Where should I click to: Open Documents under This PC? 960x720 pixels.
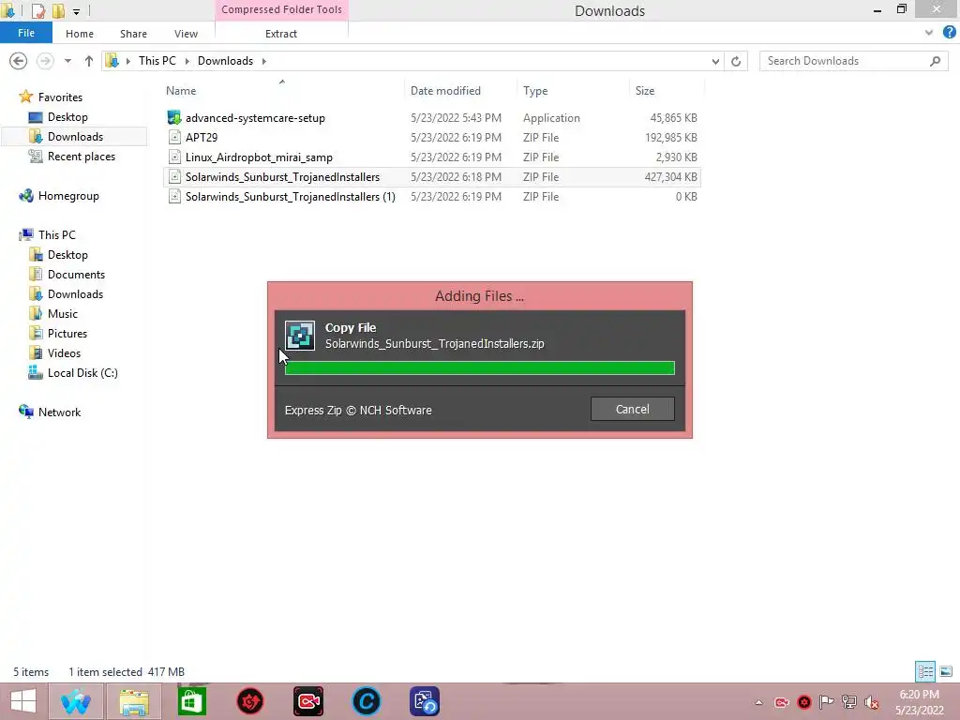coord(76,275)
